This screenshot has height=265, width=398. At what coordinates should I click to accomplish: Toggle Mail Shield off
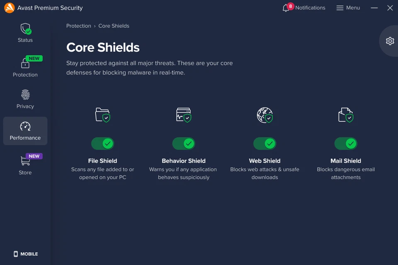[345, 144]
